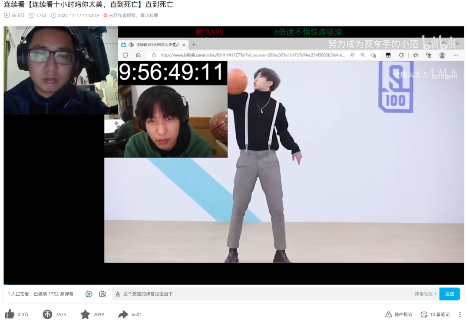
Task: Toggle danmaku display on or off
Action: click(89, 294)
